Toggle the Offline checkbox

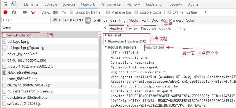click(169, 12)
